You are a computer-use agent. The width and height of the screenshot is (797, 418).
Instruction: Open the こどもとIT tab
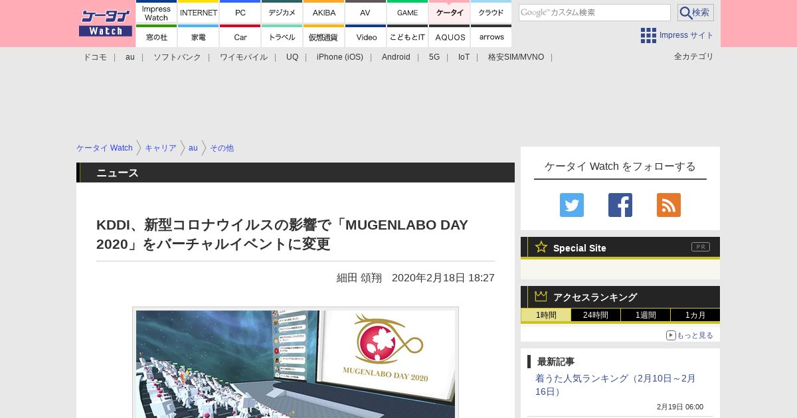click(x=408, y=36)
